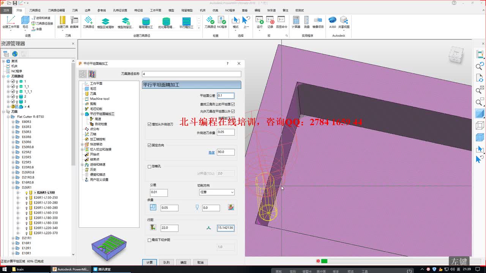The width and height of the screenshot is (486, 273).
Task: Click the view cube in 3D viewport
Action: coord(456,55)
